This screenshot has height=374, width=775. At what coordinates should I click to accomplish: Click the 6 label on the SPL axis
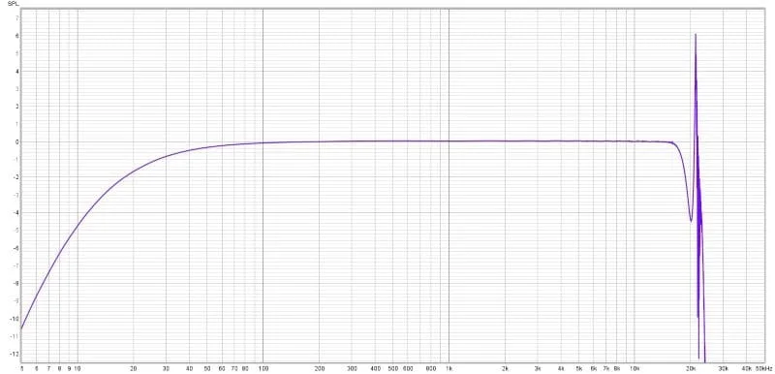point(16,36)
